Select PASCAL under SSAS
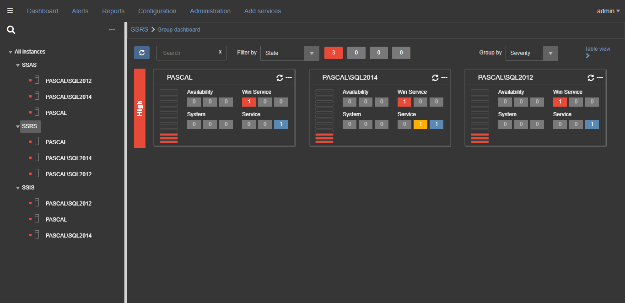The width and height of the screenshot is (625, 303). point(56,113)
